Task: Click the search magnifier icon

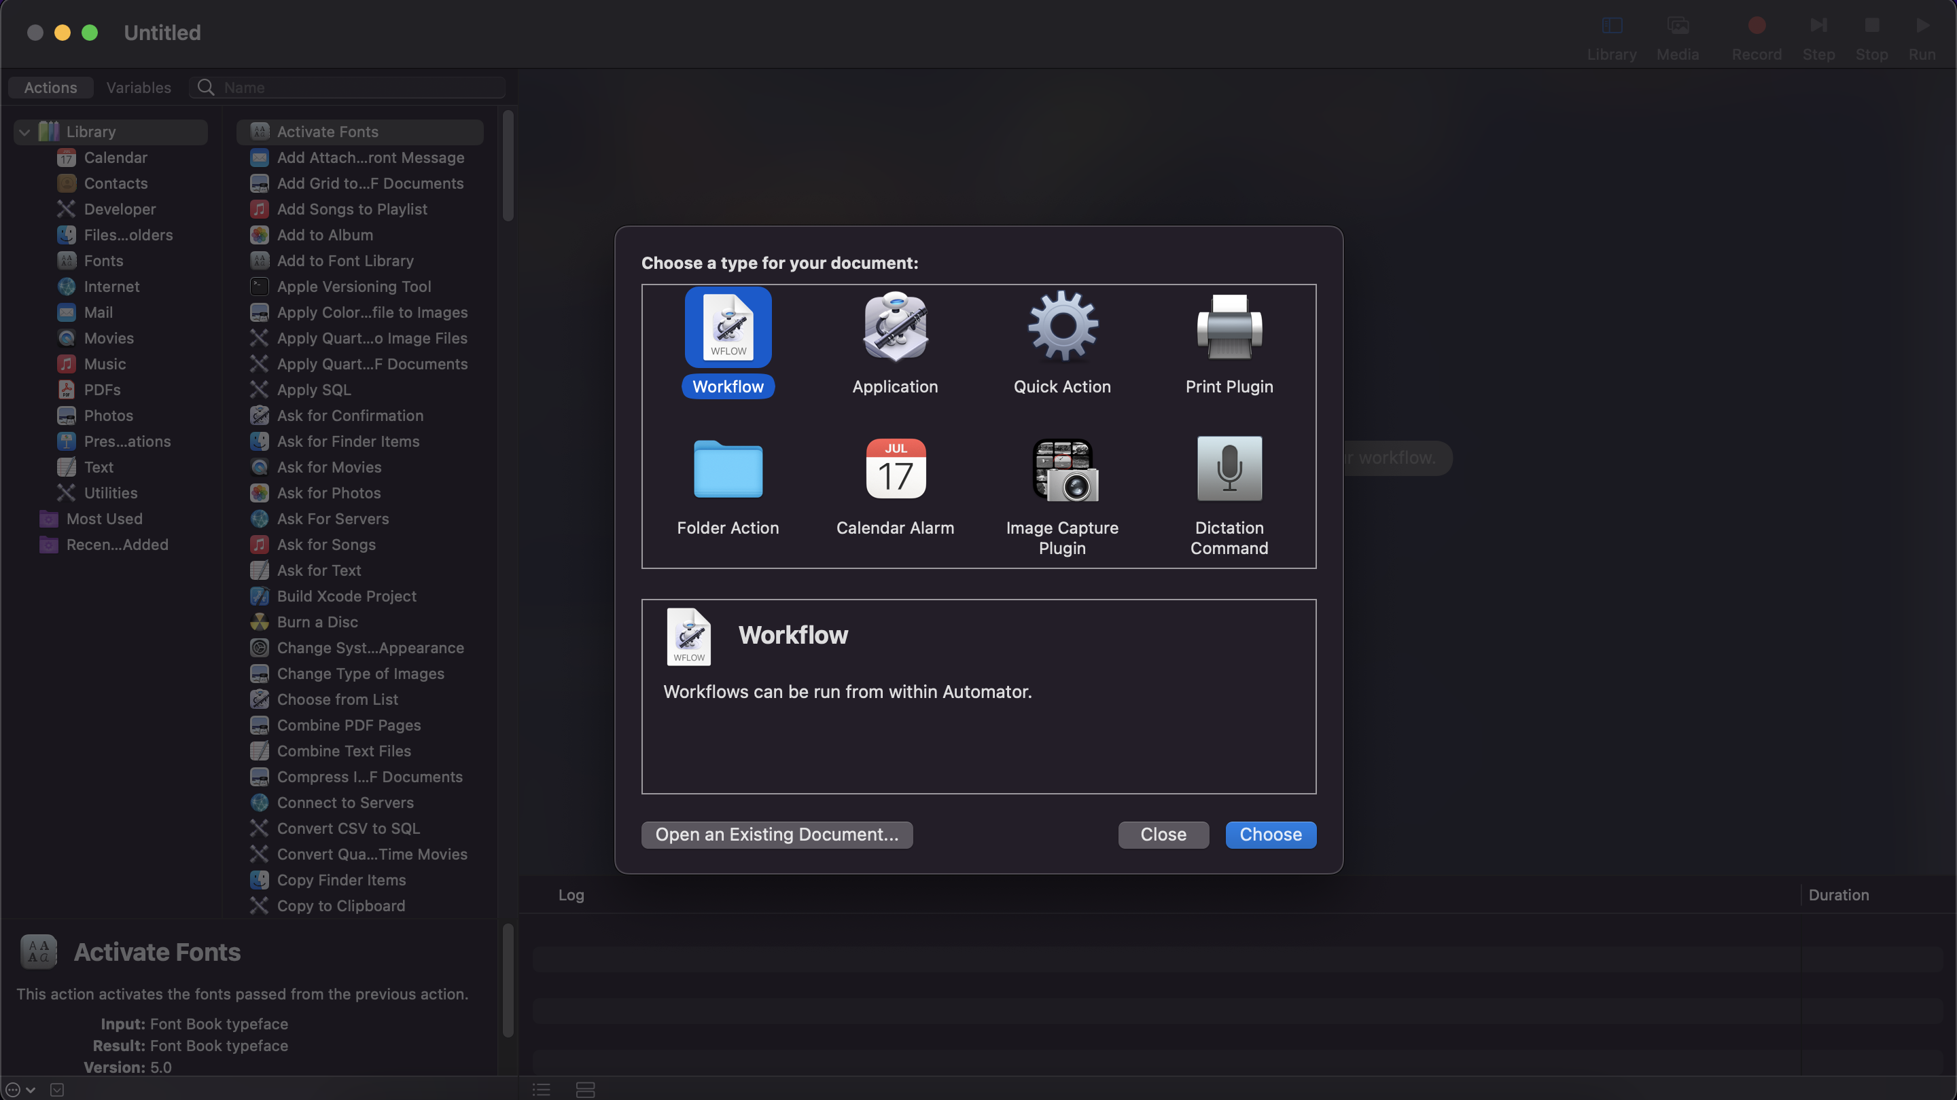Action: (x=206, y=88)
